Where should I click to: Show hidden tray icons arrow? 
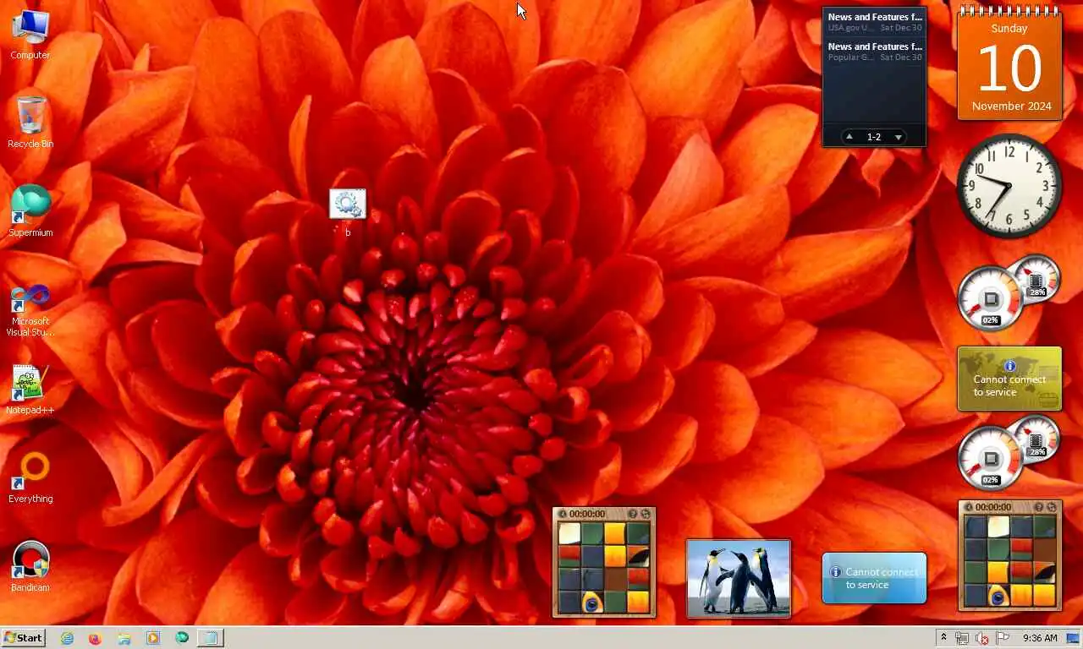943,637
